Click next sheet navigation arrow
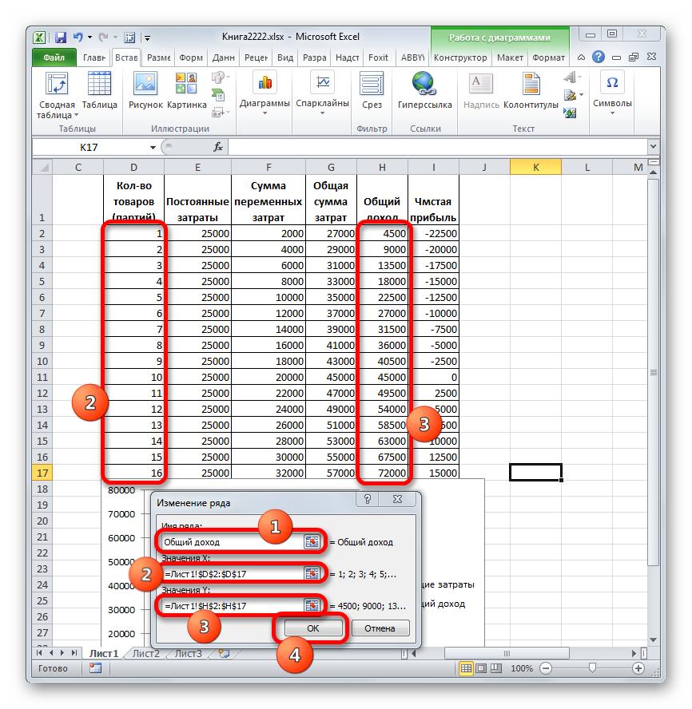692x709 pixels. point(62,653)
